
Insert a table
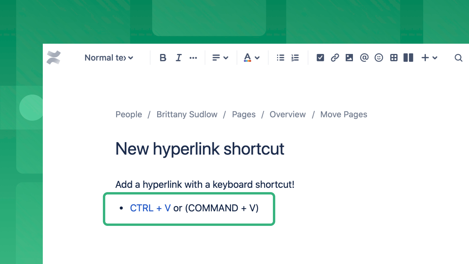394,58
